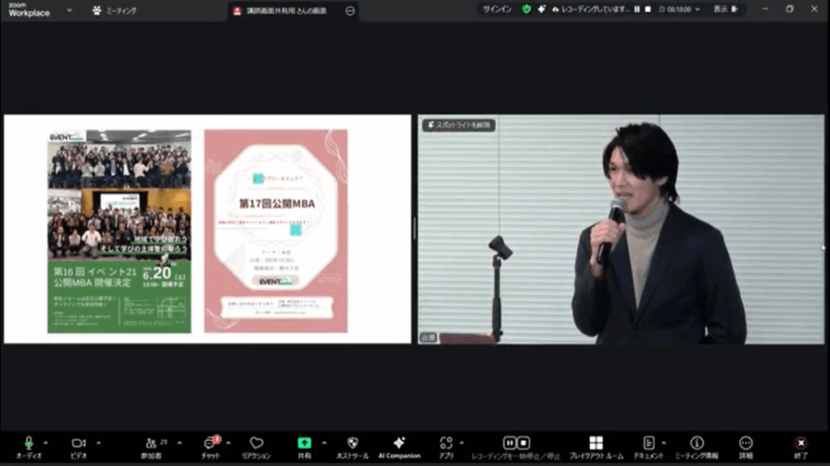Open the 参加者 participants panel

click(152, 443)
